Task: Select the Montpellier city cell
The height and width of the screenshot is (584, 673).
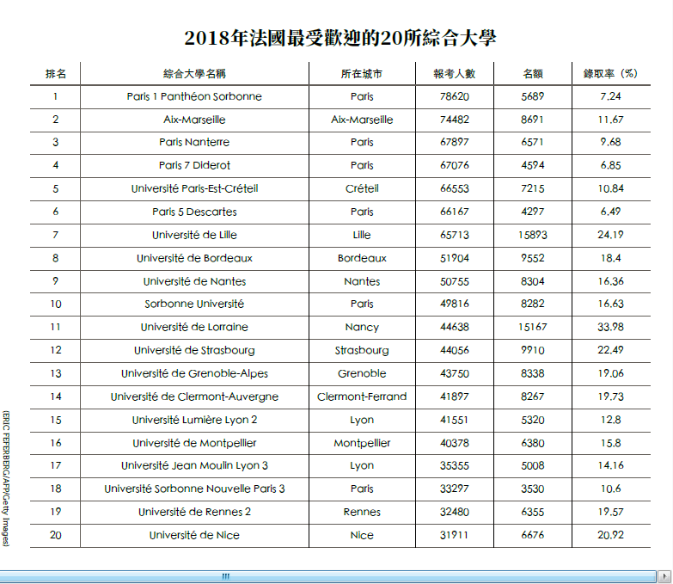Action: point(362,443)
